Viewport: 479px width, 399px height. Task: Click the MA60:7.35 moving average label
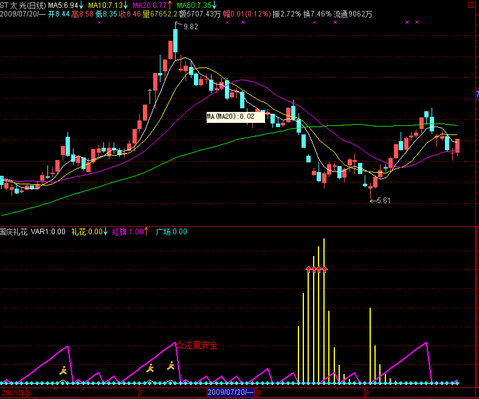point(197,5)
